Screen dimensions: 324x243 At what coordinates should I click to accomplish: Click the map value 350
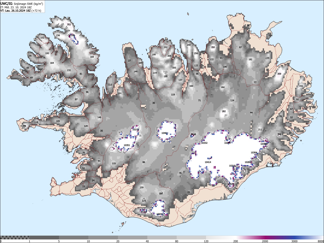click(x=213, y=47)
